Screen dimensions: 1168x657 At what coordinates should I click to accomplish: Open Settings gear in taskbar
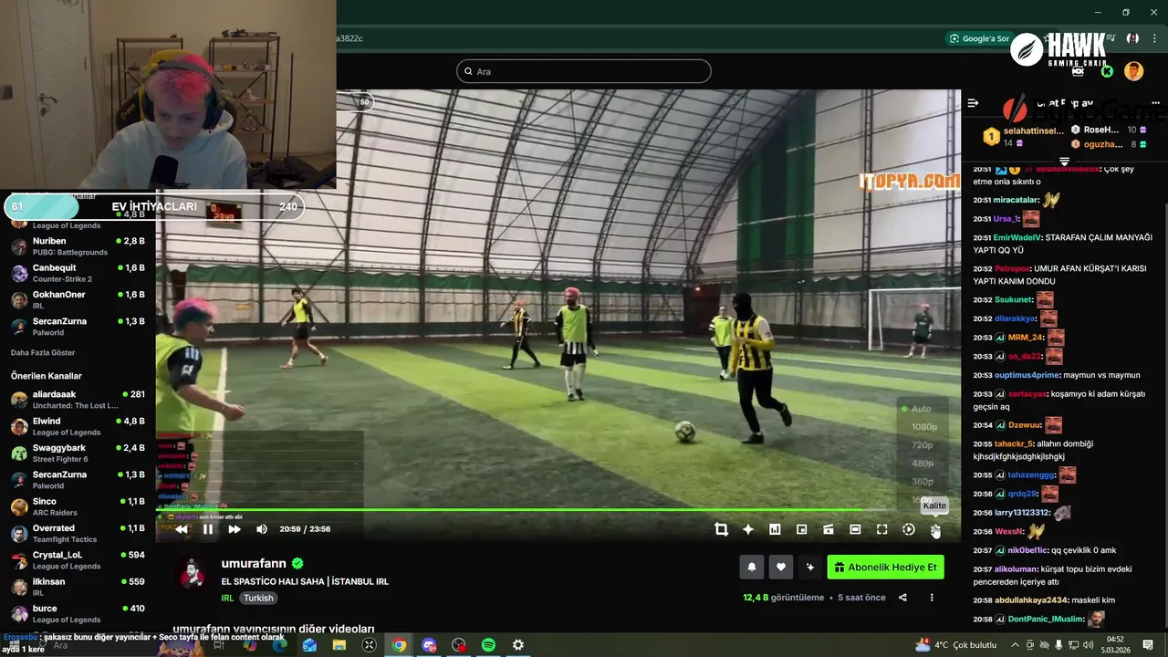click(x=518, y=645)
